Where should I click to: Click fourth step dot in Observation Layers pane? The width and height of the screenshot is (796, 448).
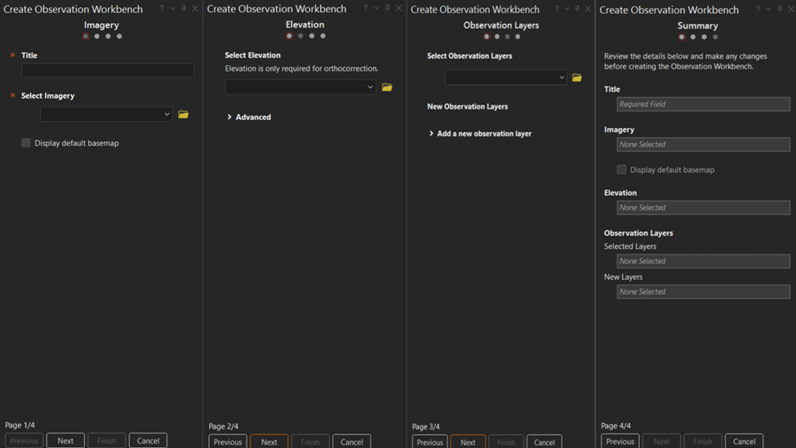[x=518, y=36]
